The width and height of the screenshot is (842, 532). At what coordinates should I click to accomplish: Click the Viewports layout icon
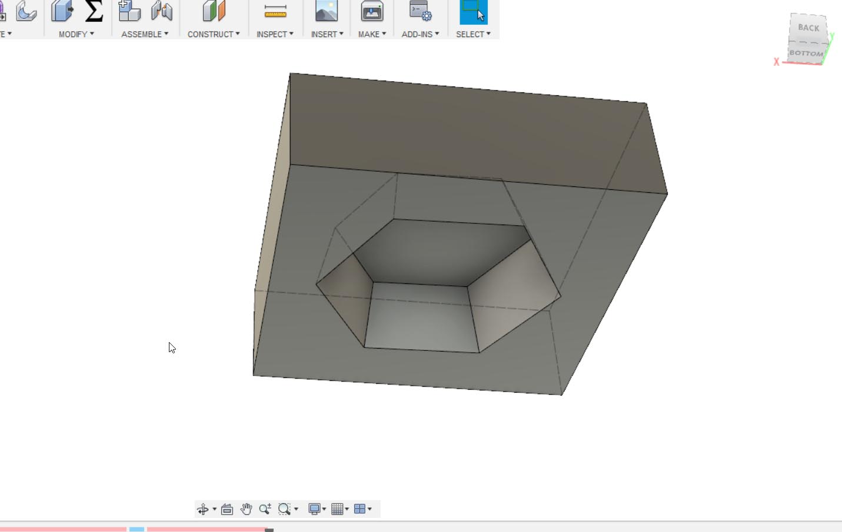(x=360, y=509)
